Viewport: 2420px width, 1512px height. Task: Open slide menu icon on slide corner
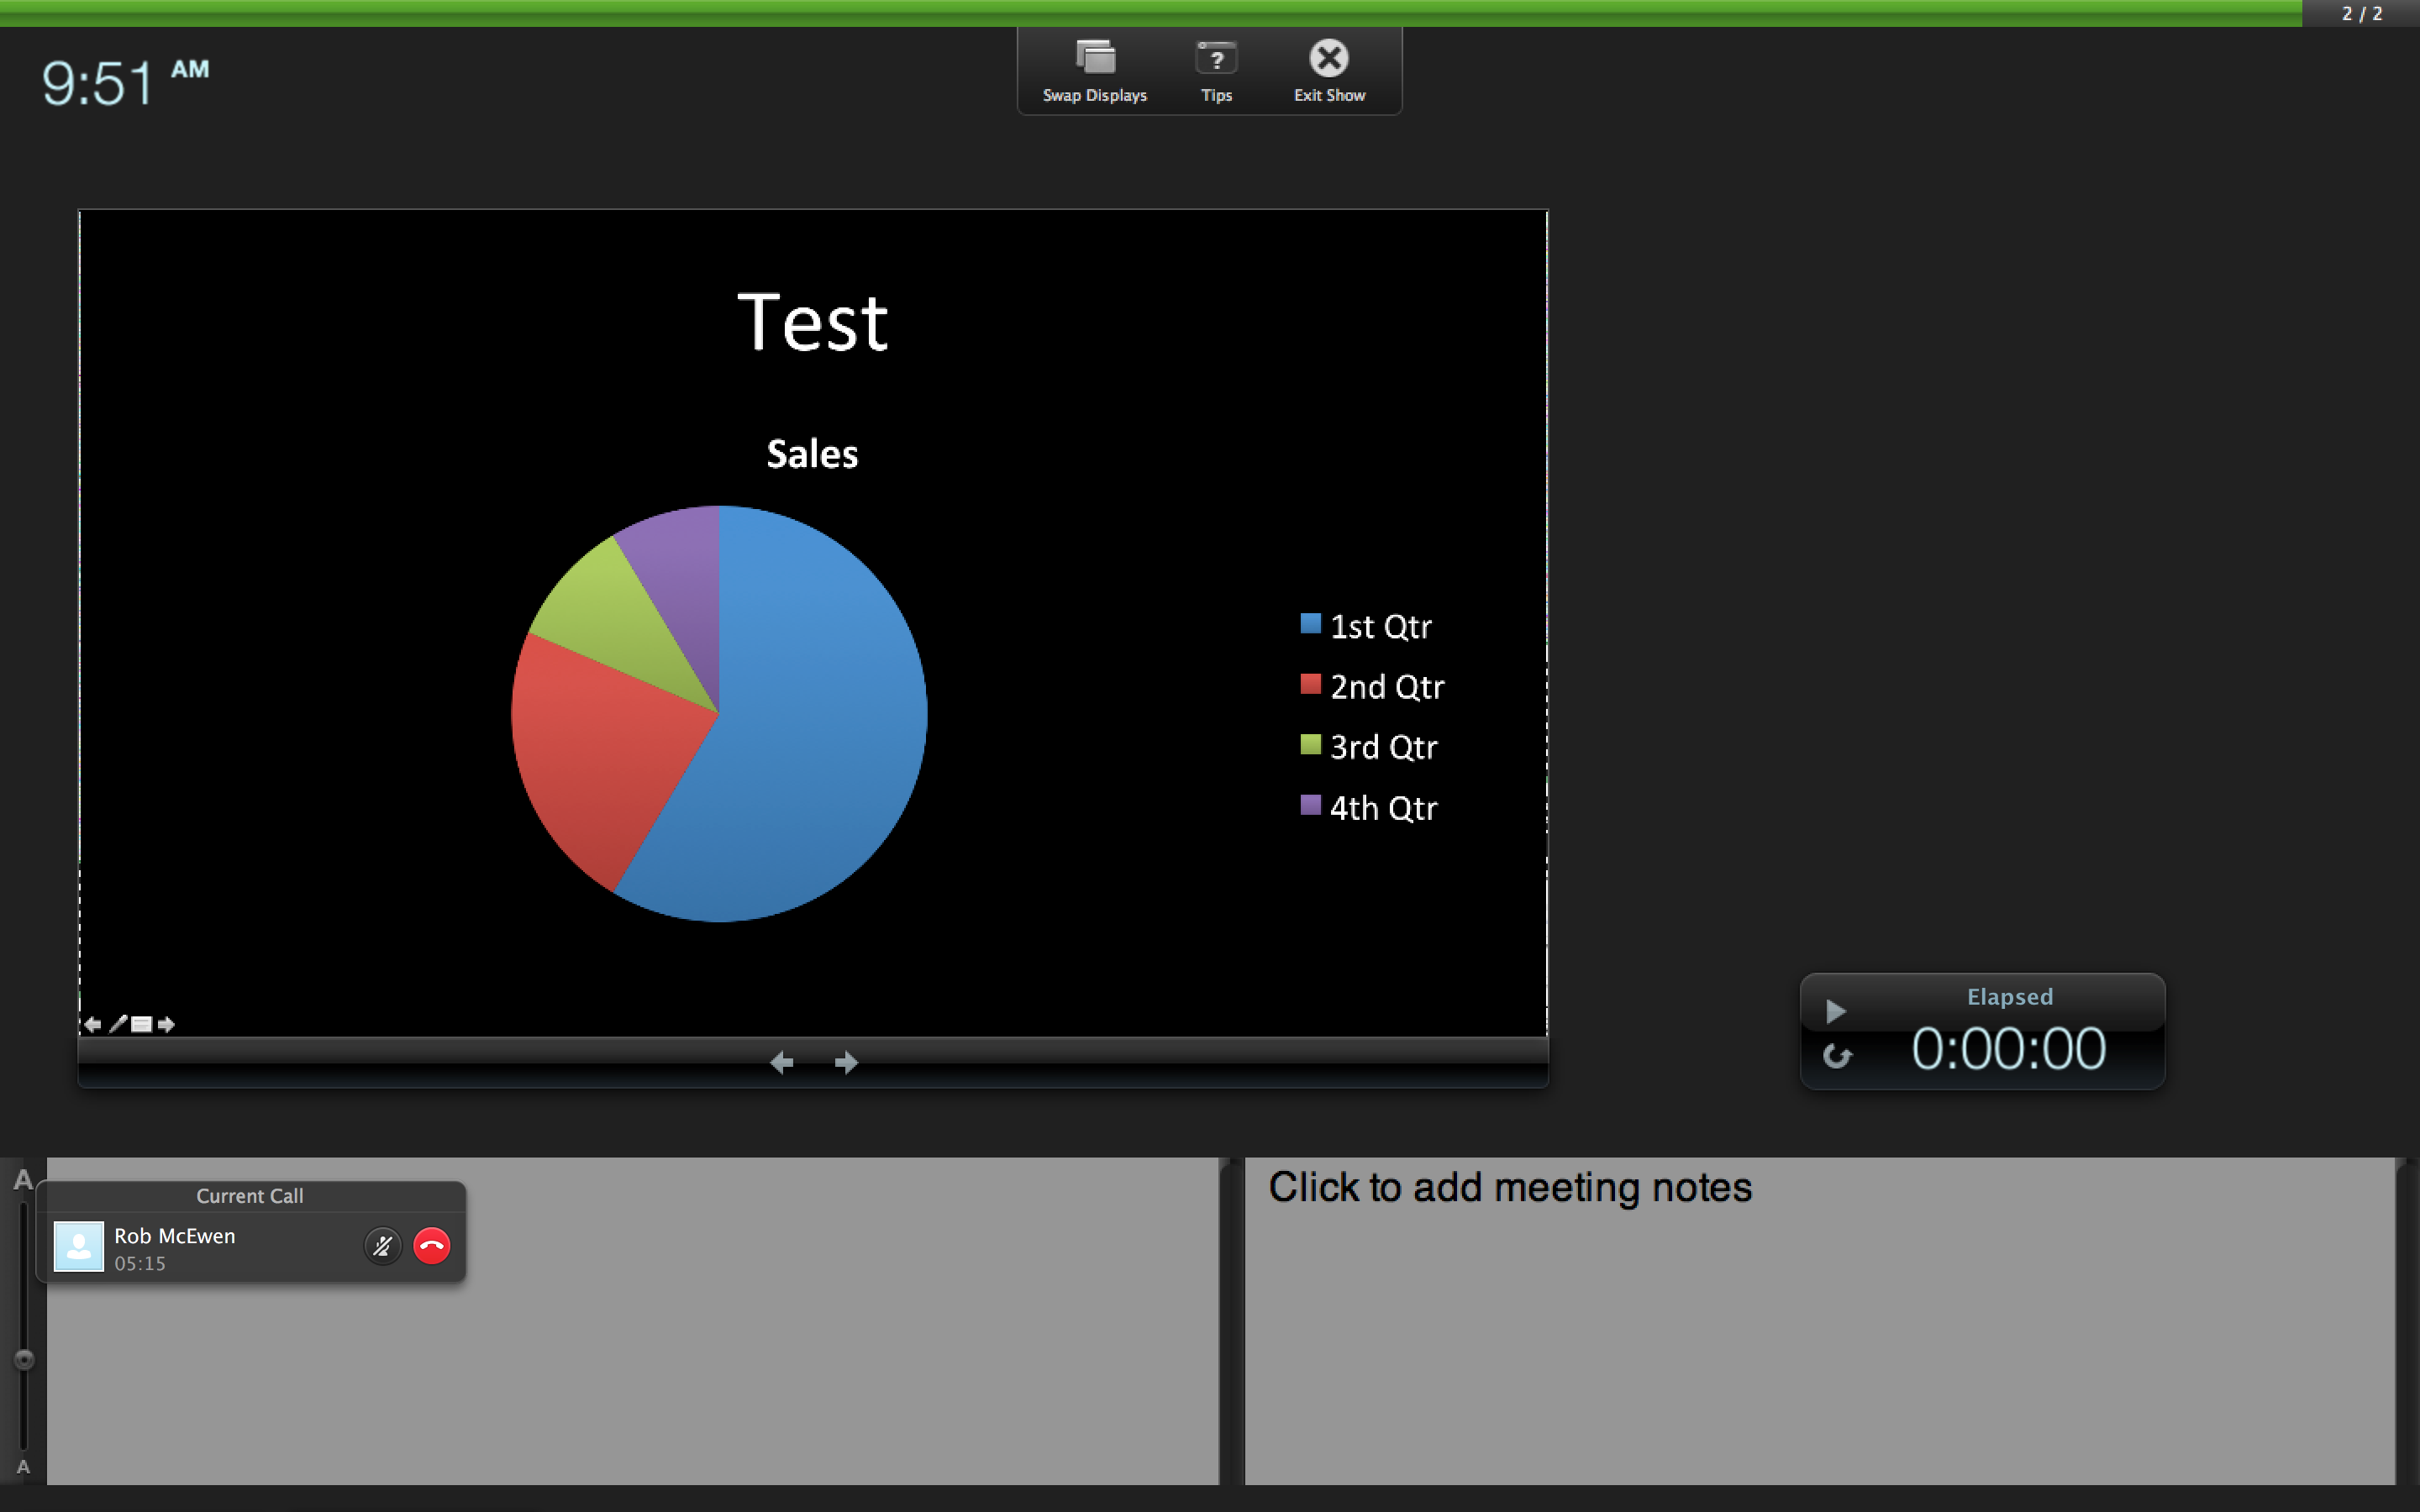point(141,1024)
